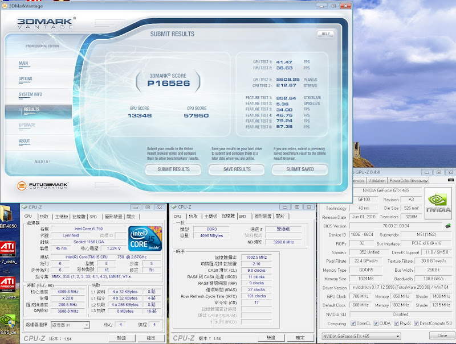Click the P16526 3DMark score
Screen dimensions: 456x344
click(169, 84)
